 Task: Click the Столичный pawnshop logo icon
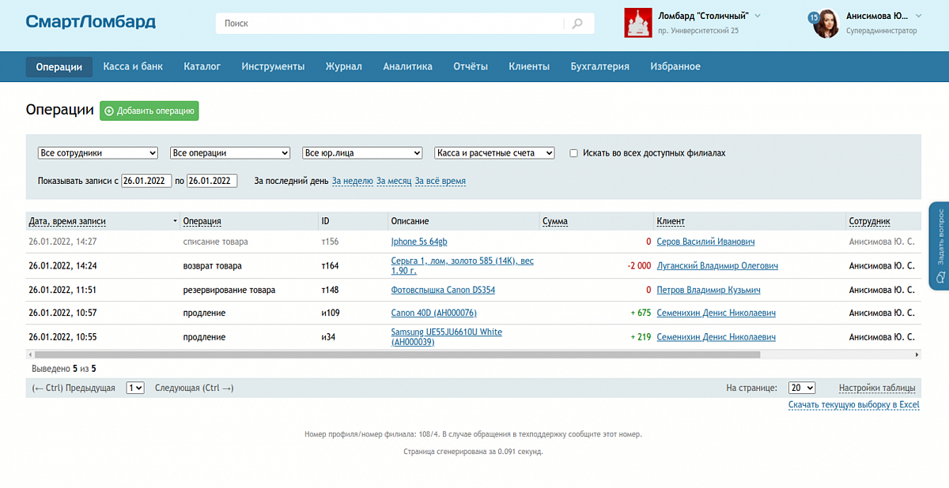637,23
